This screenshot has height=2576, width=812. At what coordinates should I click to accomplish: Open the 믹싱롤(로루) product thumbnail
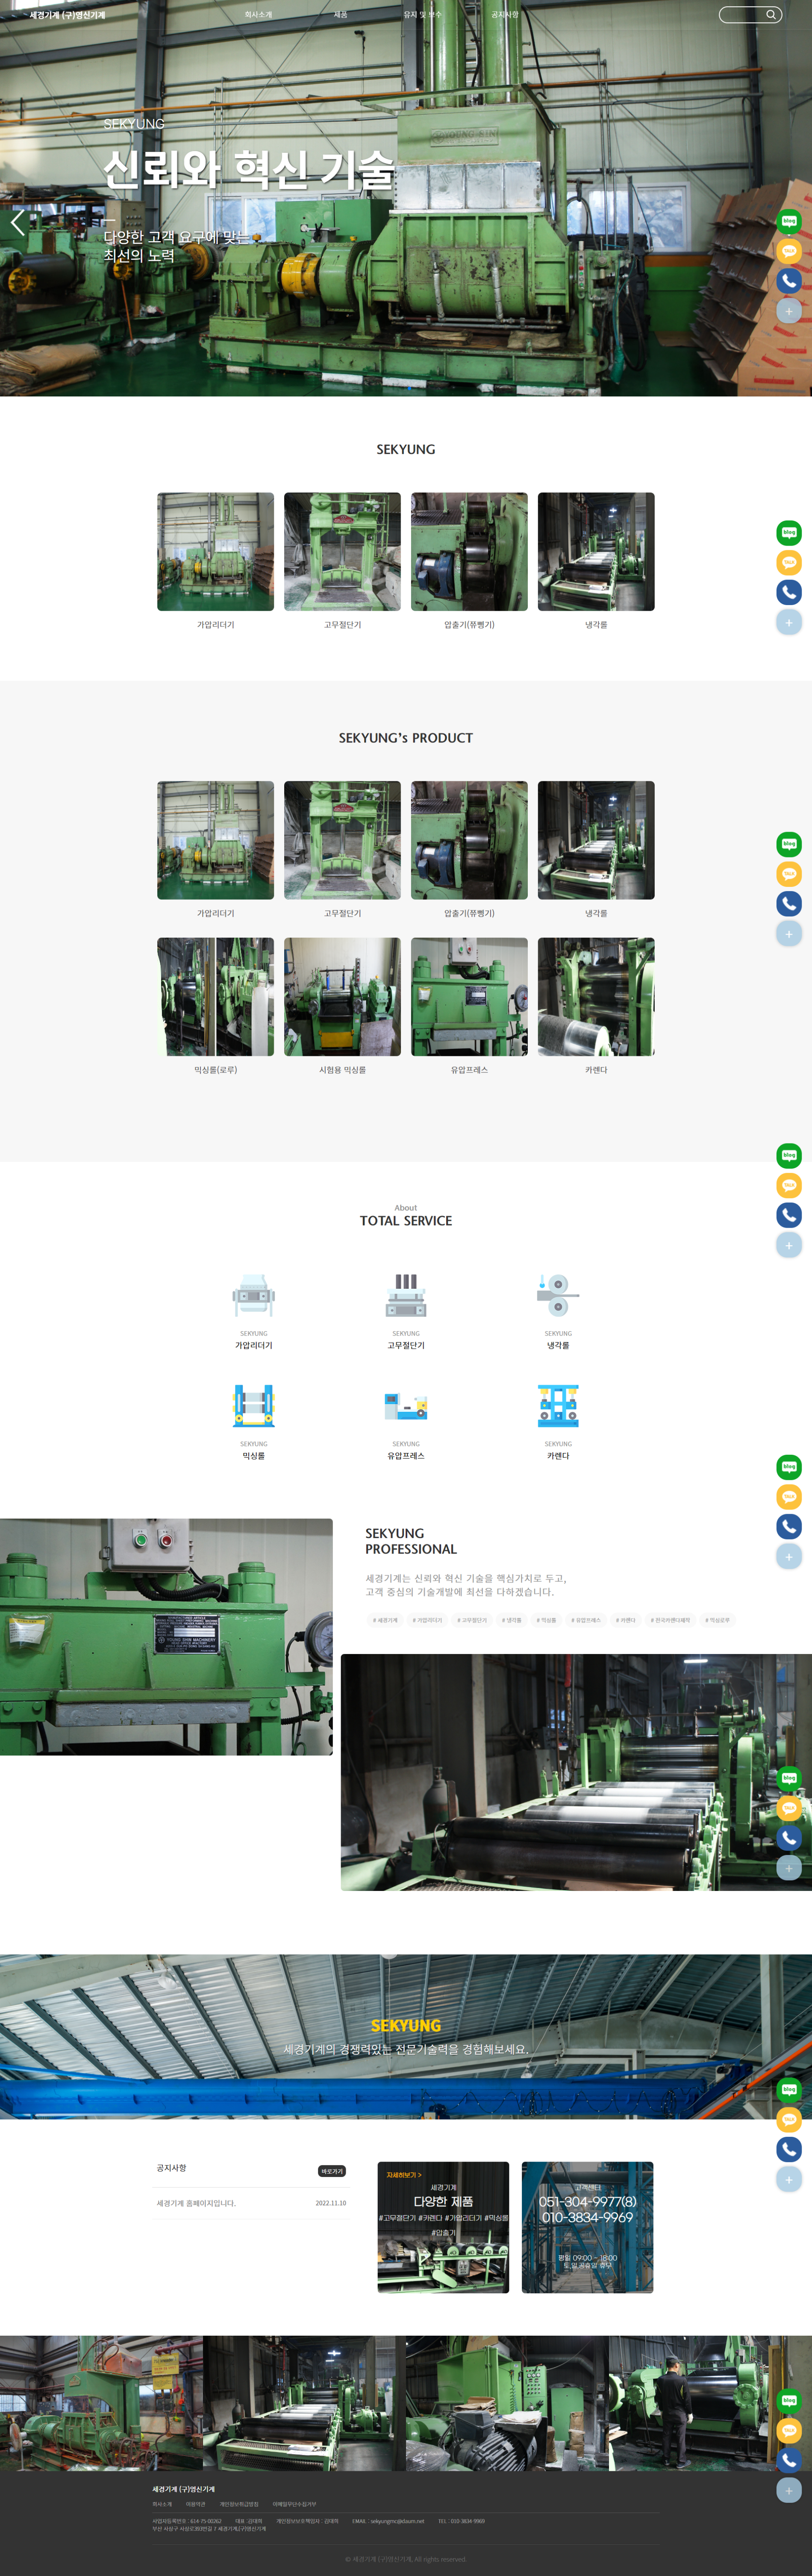215,996
